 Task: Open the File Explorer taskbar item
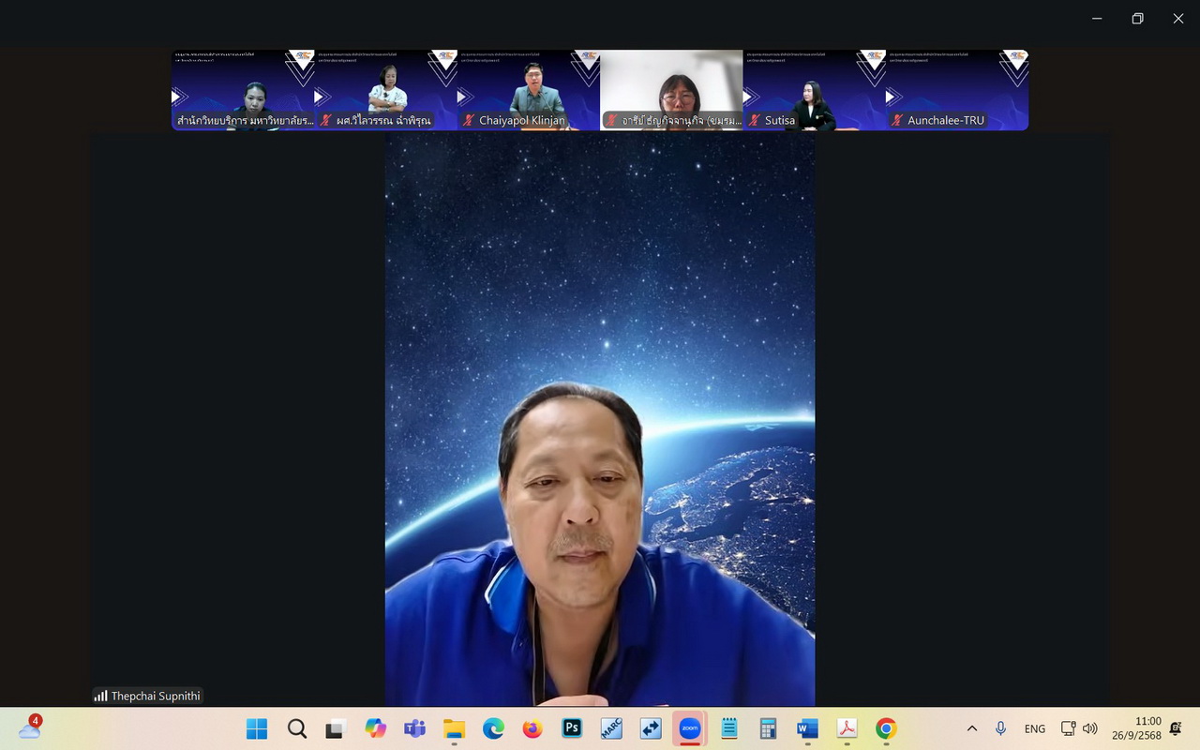tap(454, 728)
